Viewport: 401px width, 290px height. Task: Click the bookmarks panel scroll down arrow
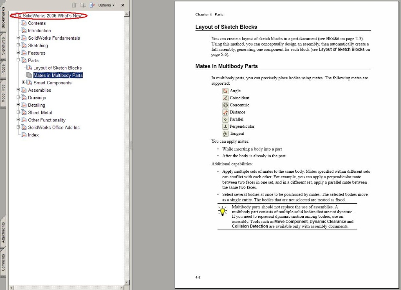click(127, 282)
